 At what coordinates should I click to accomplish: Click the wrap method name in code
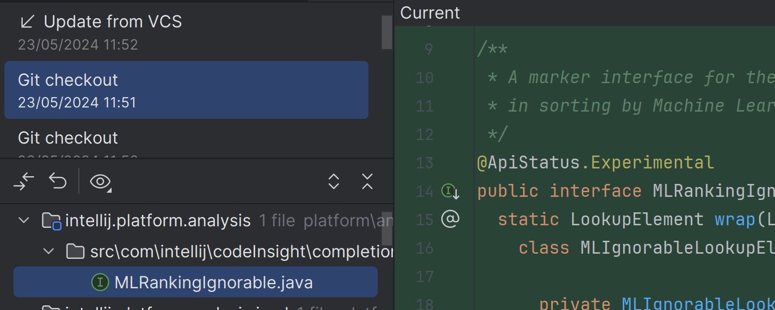(735, 220)
